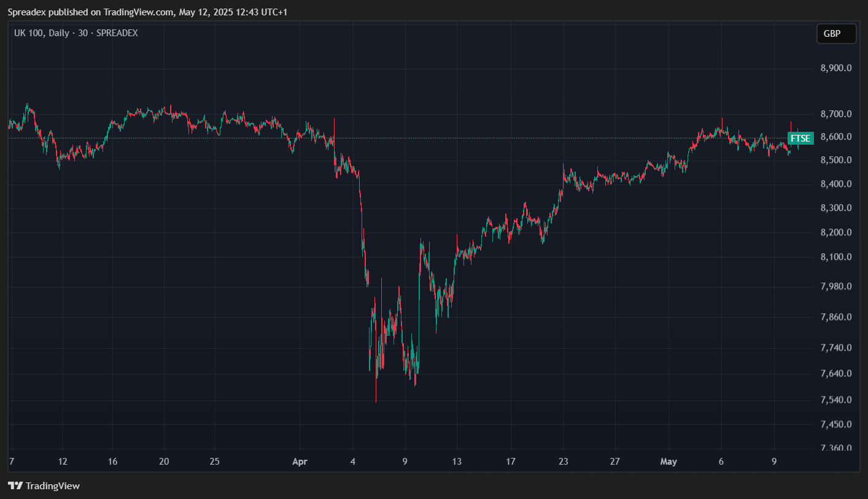868x499 pixels.
Task: Click the 7,450.0 price axis label
Action: point(836,424)
